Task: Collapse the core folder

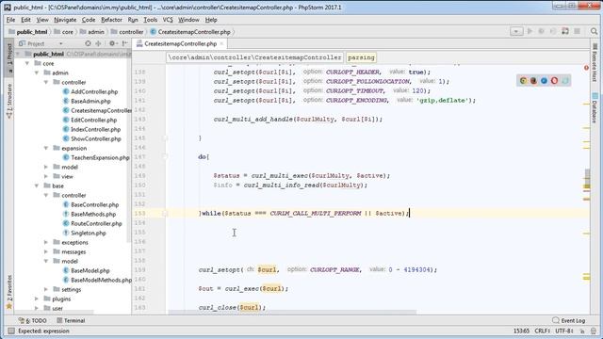Action: (27, 63)
